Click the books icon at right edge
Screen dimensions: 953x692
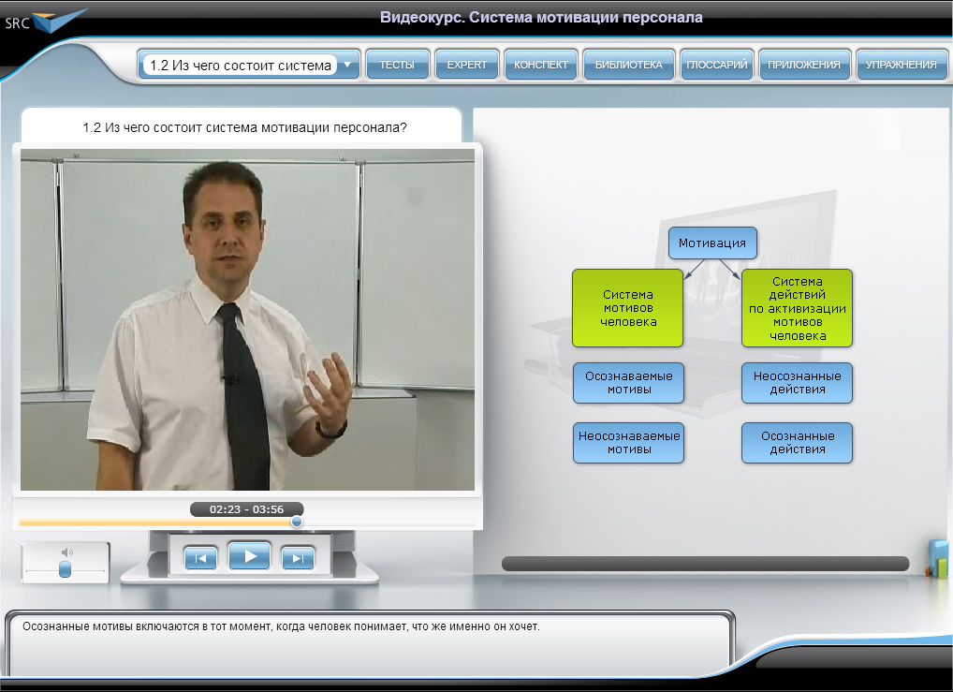click(x=937, y=559)
